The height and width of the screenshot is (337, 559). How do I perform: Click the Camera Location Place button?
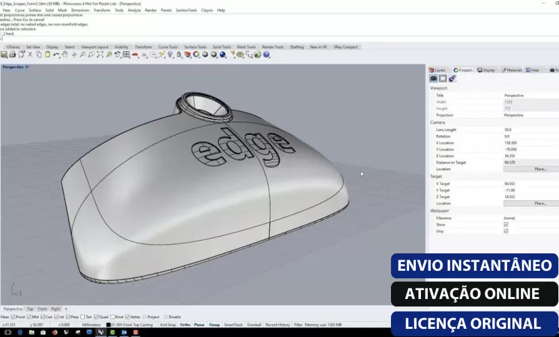531,169
